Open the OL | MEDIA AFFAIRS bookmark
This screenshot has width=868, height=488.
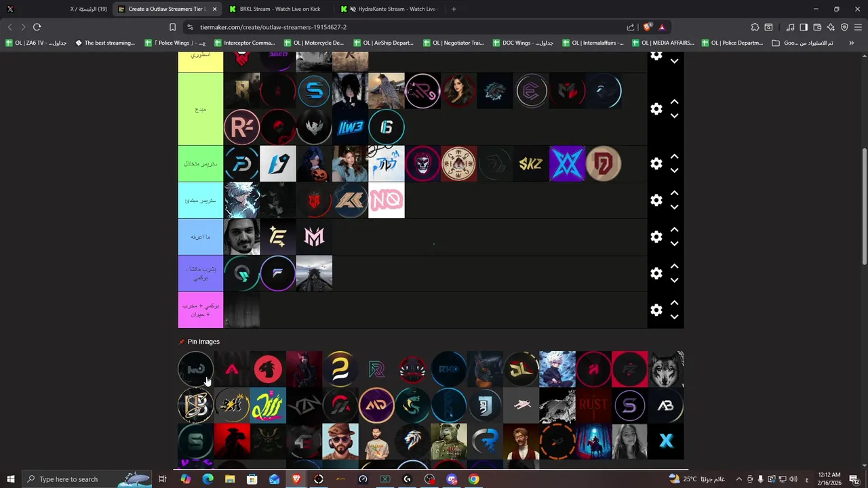click(x=663, y=43)
